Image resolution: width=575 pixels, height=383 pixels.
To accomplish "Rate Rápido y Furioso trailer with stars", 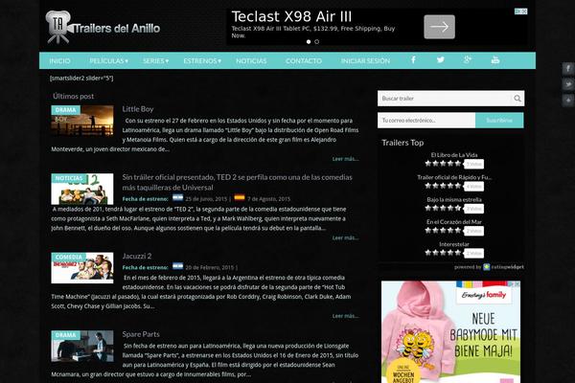I will (x=443, y=186).
